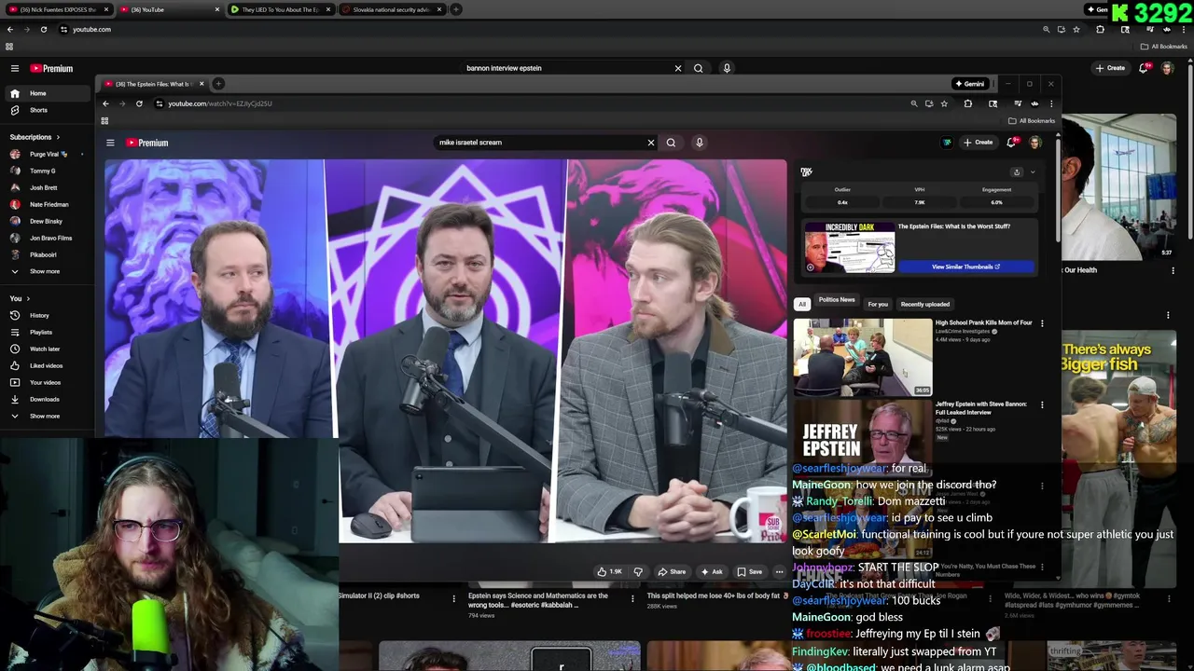Open notifications bell in front YouTube window

click(x=1012, y=143)
